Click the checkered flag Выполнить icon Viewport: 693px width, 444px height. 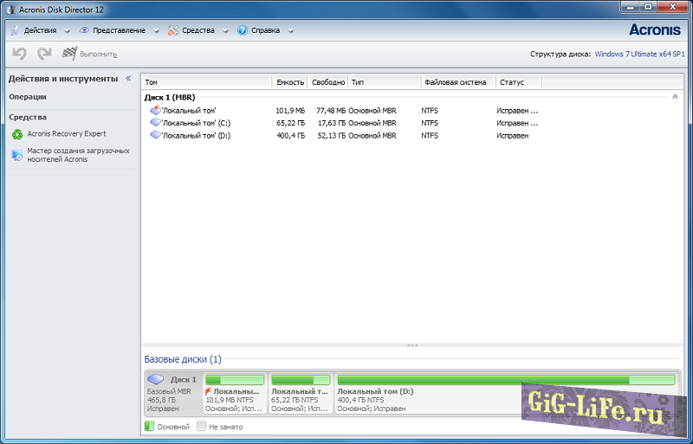[69, 54]
